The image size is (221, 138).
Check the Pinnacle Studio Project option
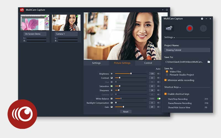167,75
